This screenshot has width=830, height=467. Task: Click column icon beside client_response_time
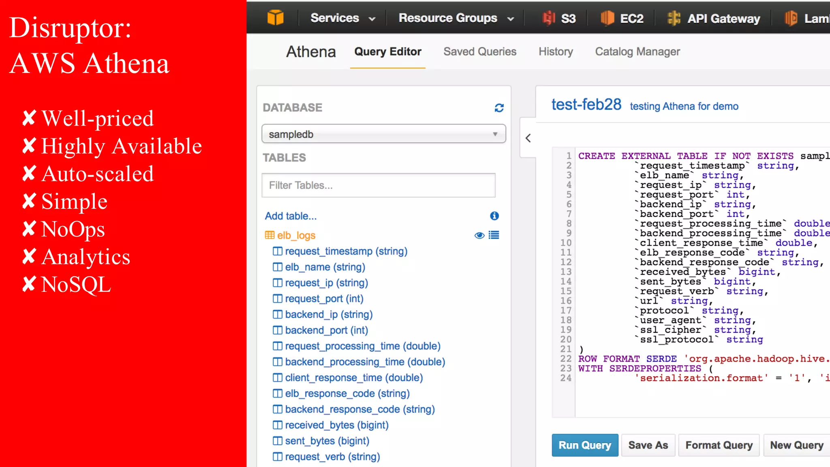click(278, 378)
